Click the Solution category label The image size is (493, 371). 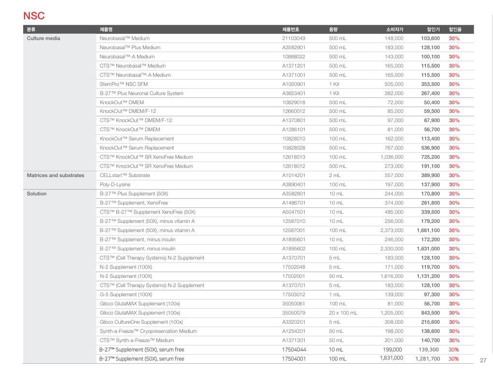coord(37,194)
